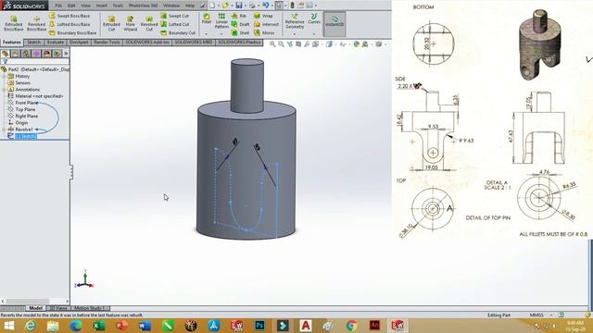Open the Edit menu
Image resolution: width=593 pixels, height=333 pixels.
[x=71, y=6]
